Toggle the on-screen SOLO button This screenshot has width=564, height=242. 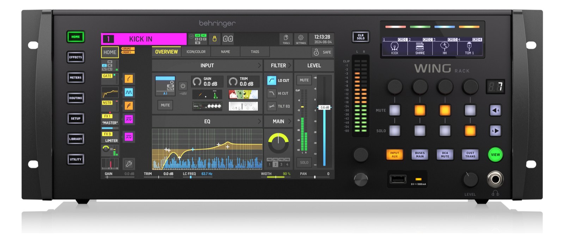pos(304,162)
